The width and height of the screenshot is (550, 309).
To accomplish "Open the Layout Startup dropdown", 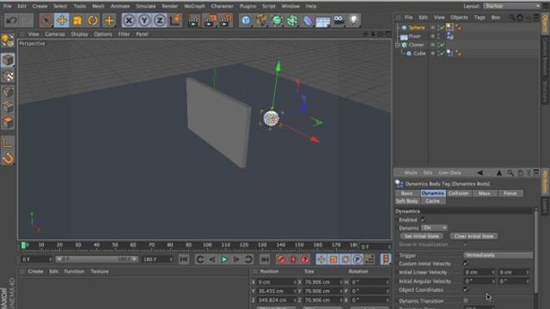I will pyautogui.click(x=512, y=6).
